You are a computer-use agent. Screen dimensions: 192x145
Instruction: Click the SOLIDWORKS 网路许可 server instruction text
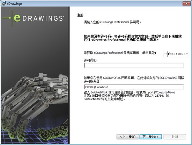[x=134, y=80]
